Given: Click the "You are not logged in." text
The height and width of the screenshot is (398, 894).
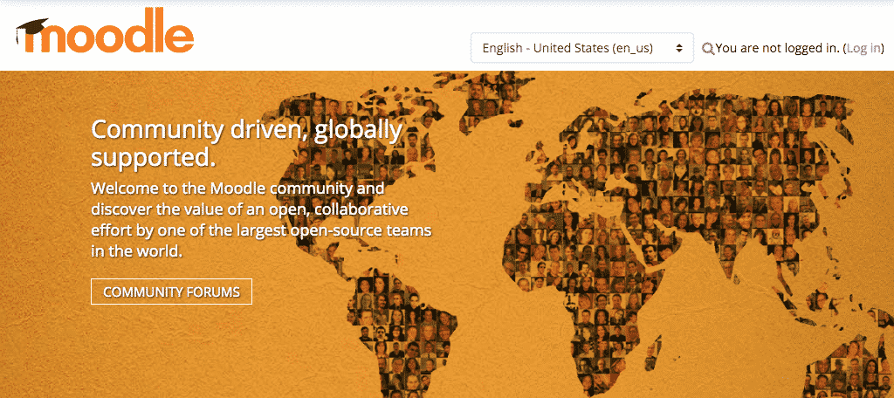Looking at the screenshot, I should coord(777,48).
